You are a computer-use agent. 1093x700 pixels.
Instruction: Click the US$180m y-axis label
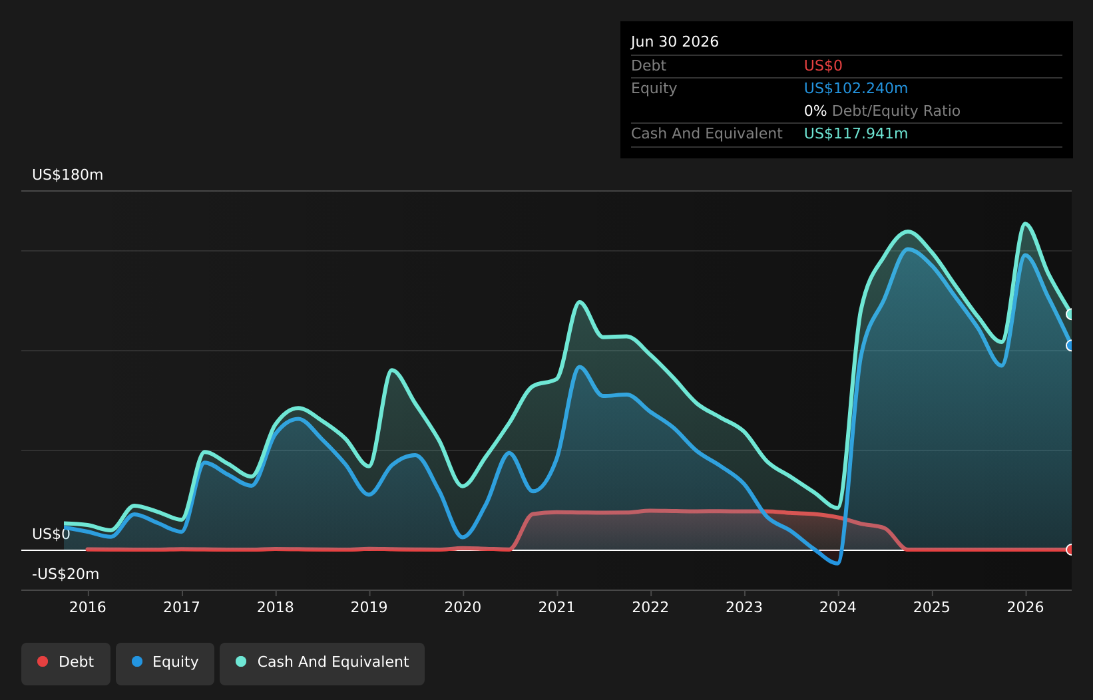click(x=68, y=175)
